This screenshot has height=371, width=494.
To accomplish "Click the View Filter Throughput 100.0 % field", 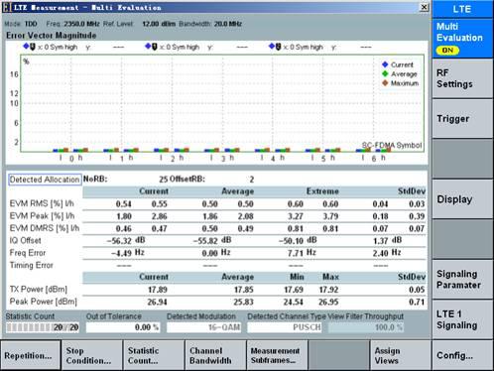I will [365, 327].
